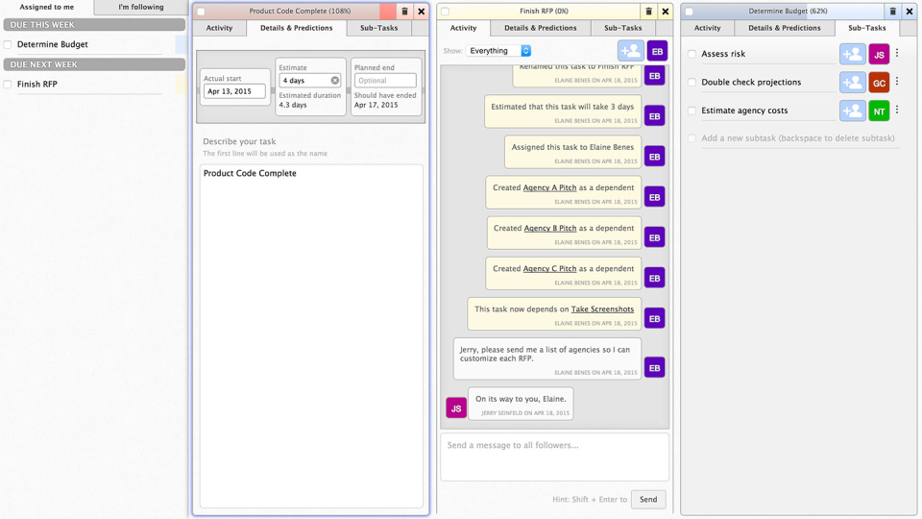Complete the Assess risk subtask

click(x=692, y=54)
